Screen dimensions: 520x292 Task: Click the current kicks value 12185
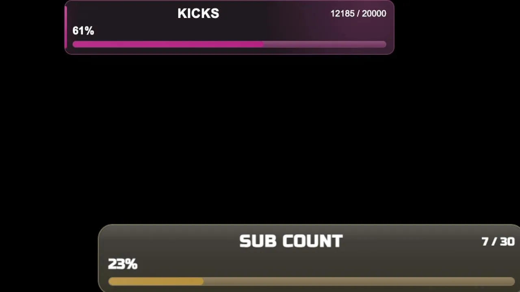click(342, 13)
